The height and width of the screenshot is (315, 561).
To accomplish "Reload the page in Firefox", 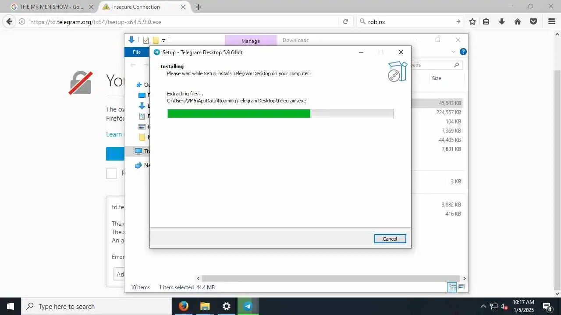I will click(x=345, y=21).
